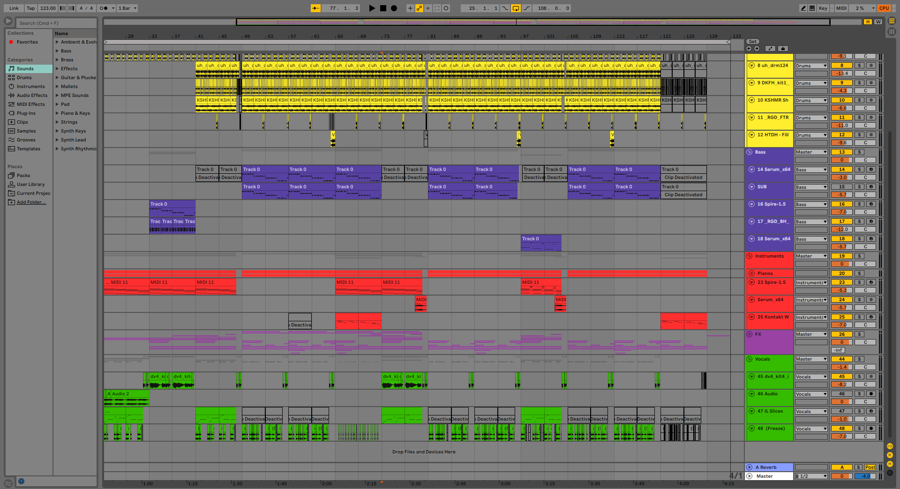Screen dimensions: 900x489
Task: Toggle the Automation Arm button
Action: (419, 8)
